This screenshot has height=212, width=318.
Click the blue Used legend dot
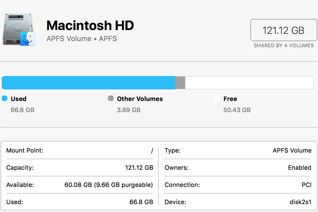[x=5, y=99]
